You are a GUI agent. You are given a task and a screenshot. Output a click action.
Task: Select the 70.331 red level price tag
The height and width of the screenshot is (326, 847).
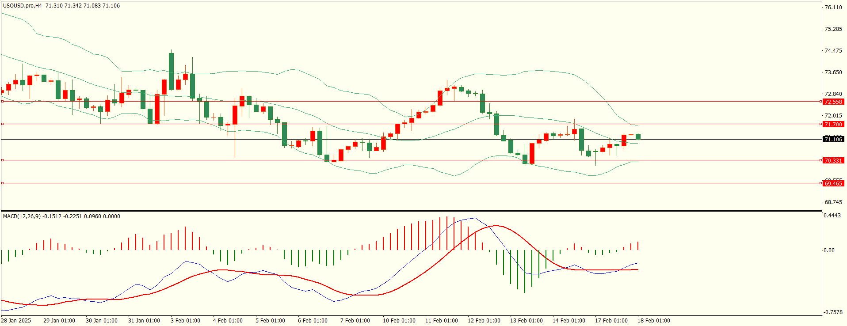833,160
